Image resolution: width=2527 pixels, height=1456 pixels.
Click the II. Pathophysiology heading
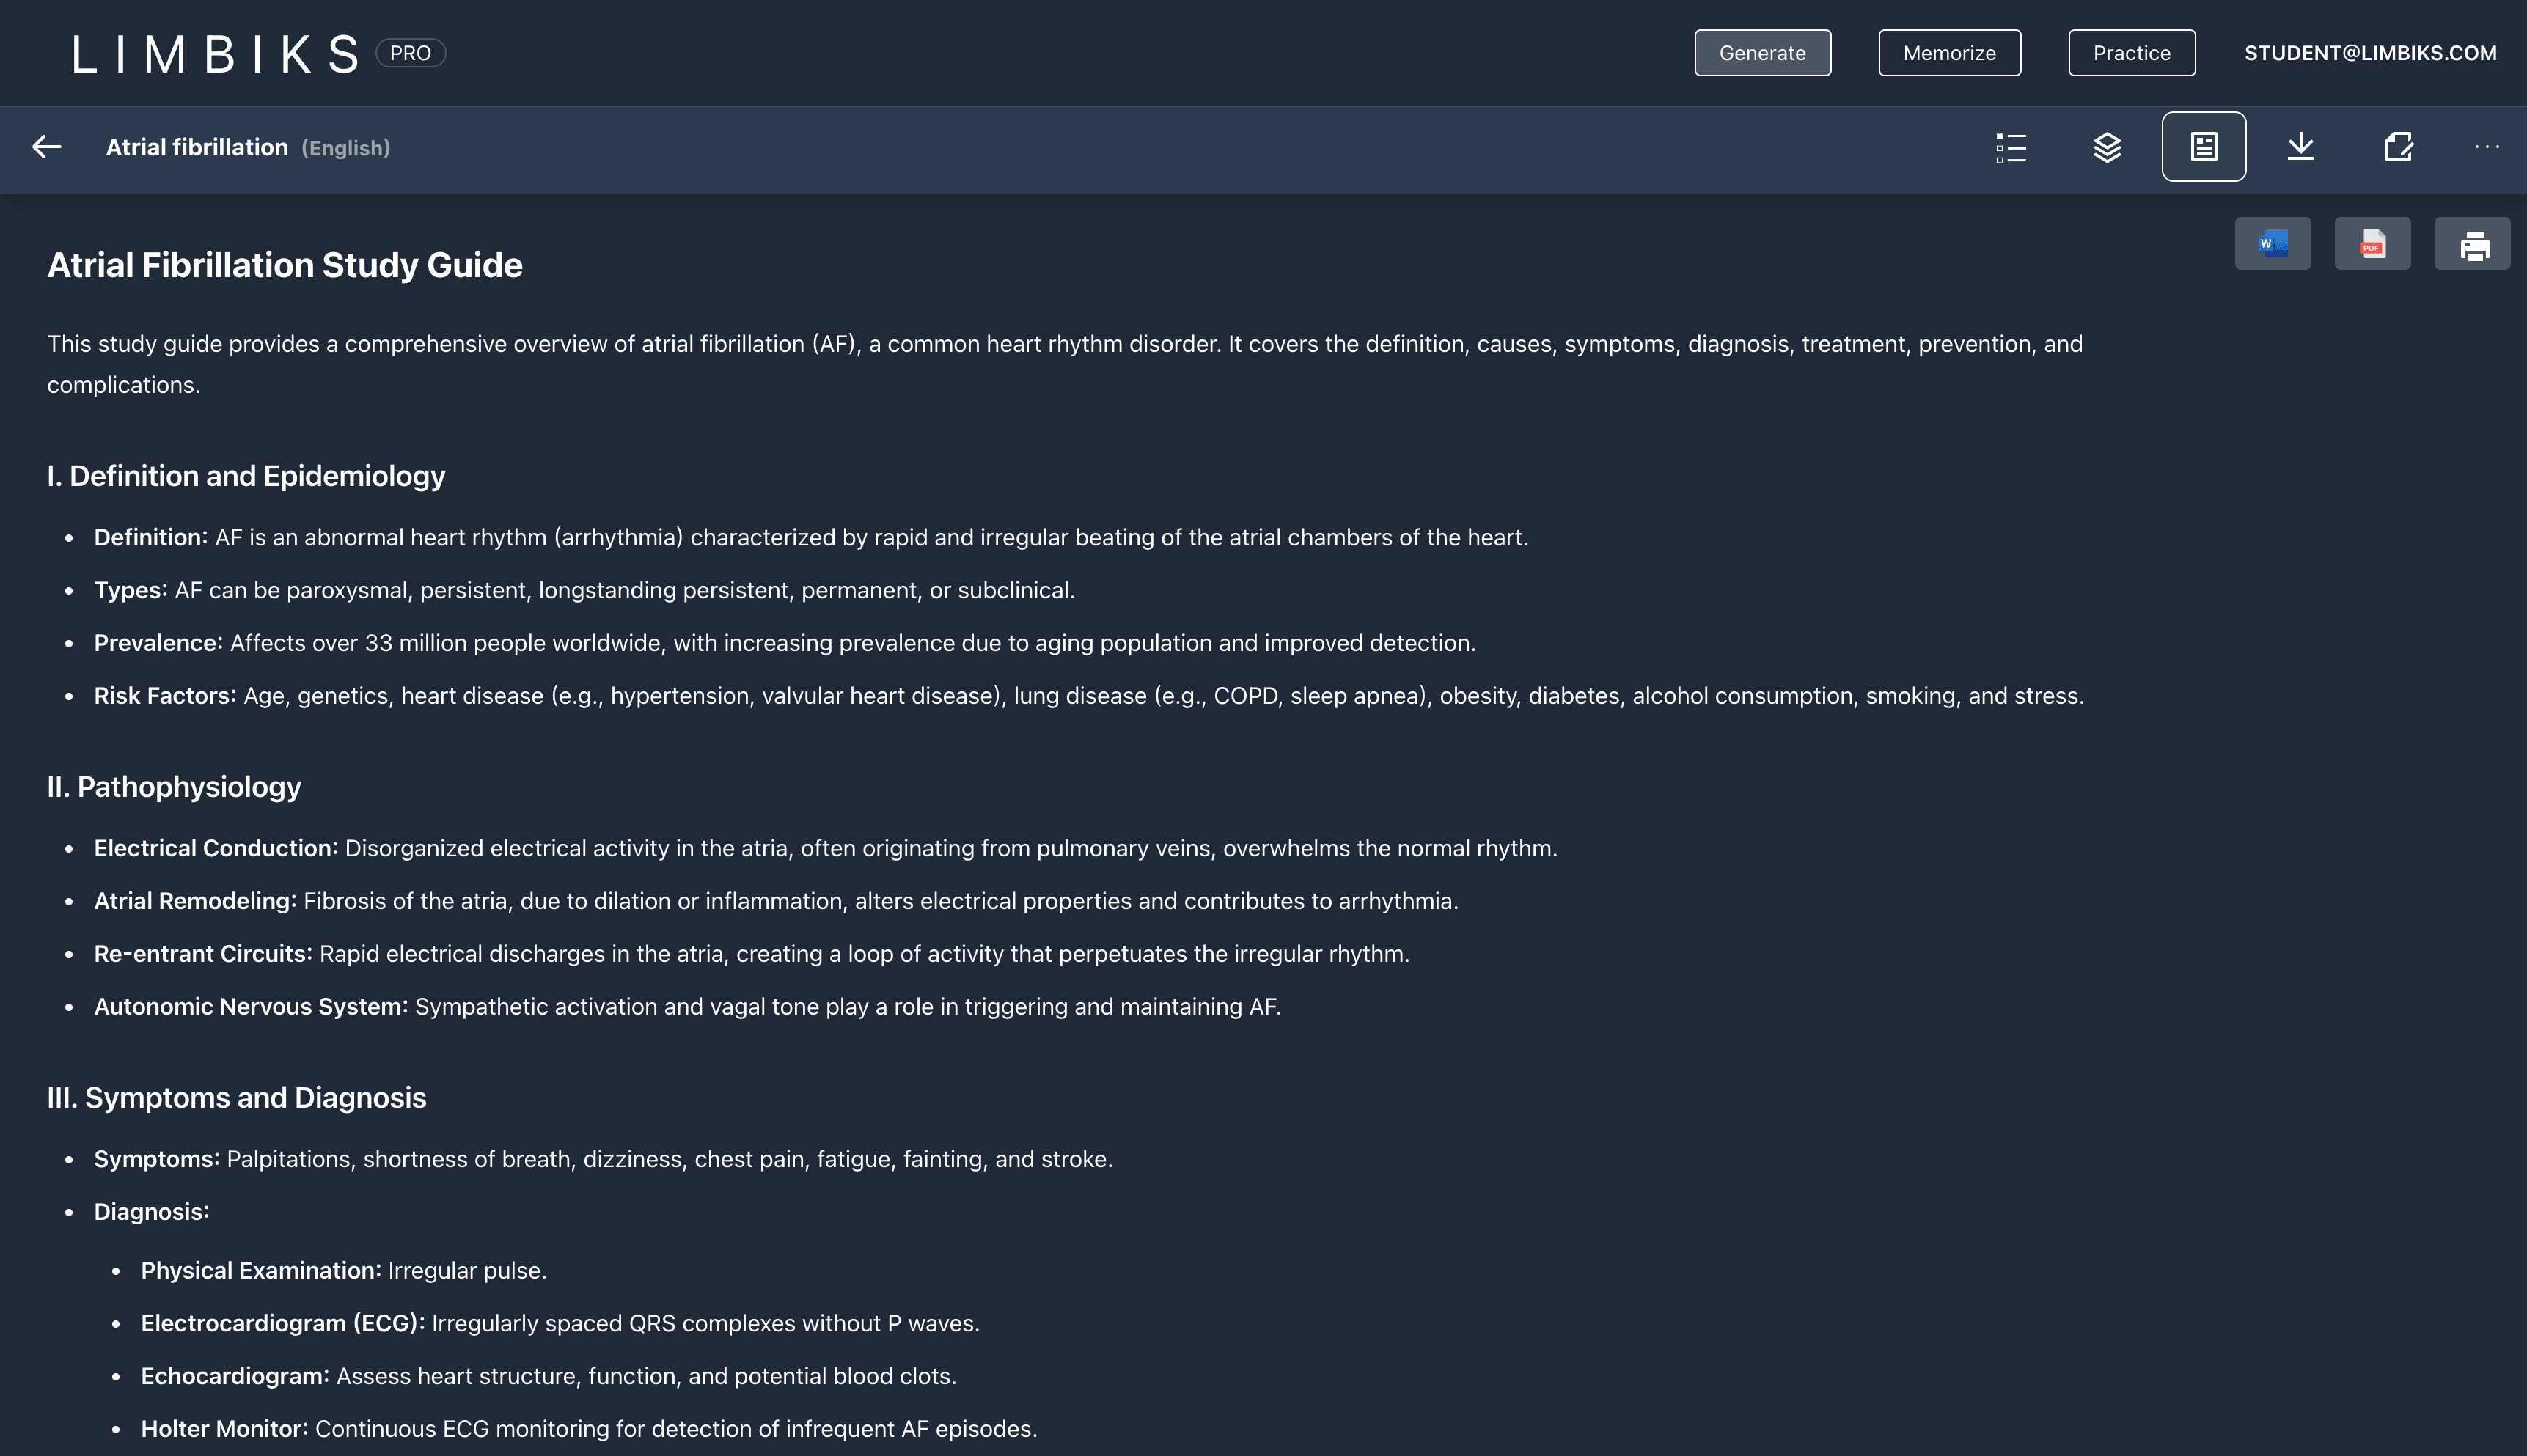(x=174, y=787)
